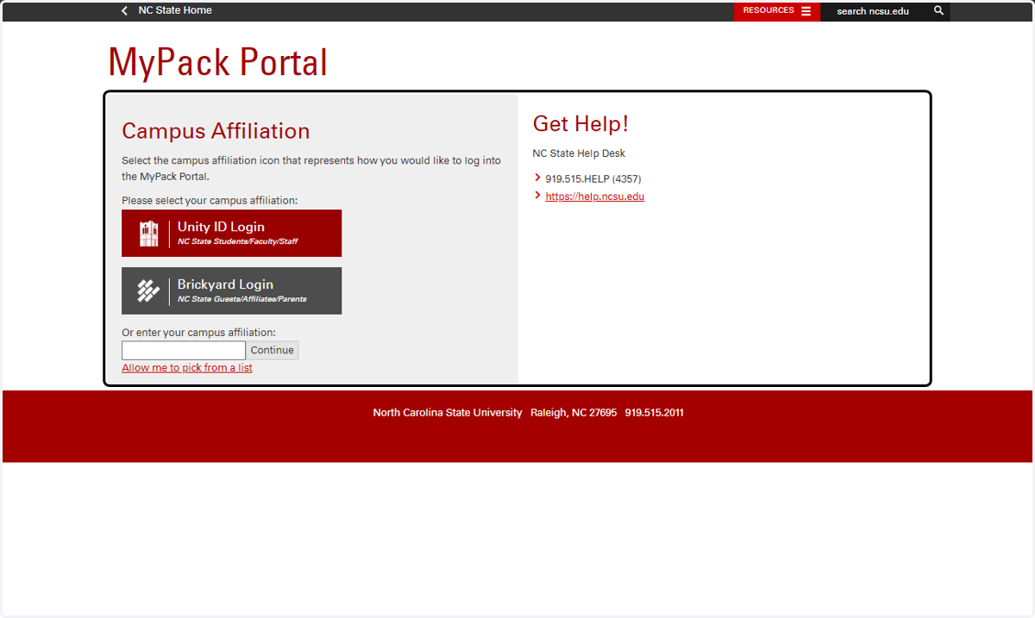Screen dimensions: 1035x618
Task: Click North Carolina State University footer text
Action: point(448,413)
